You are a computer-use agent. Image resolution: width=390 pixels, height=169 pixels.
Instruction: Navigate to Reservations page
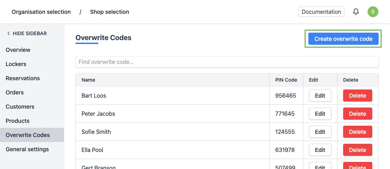point(23,78)
